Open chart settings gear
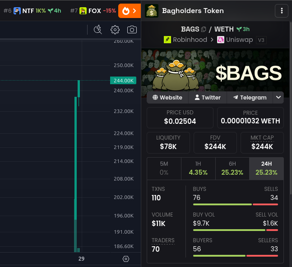This screenshot has width=292, height=267. [115, 30]
